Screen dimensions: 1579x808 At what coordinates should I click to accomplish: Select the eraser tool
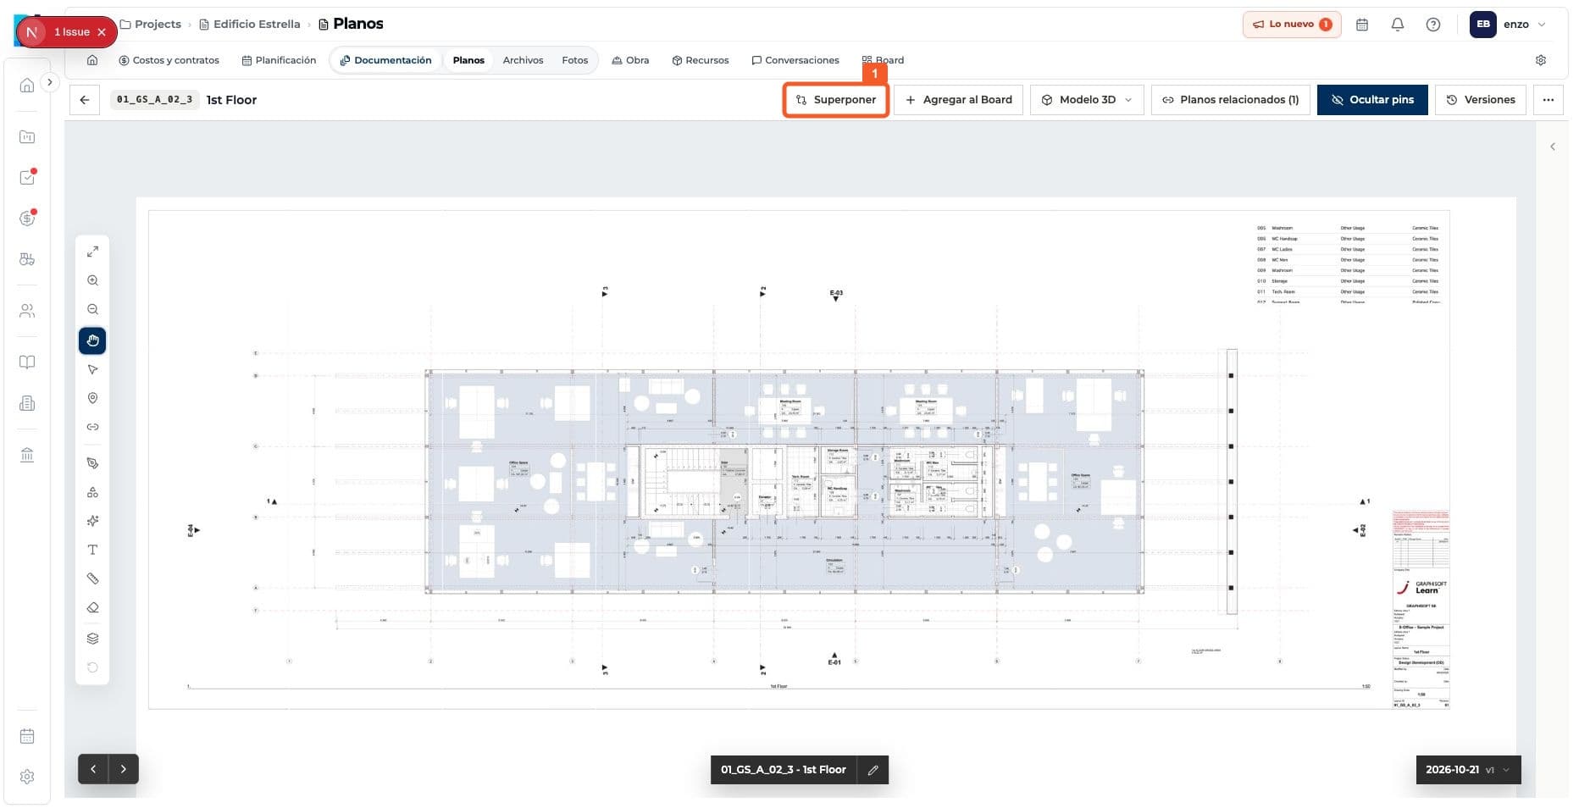(x=92, y=607)
